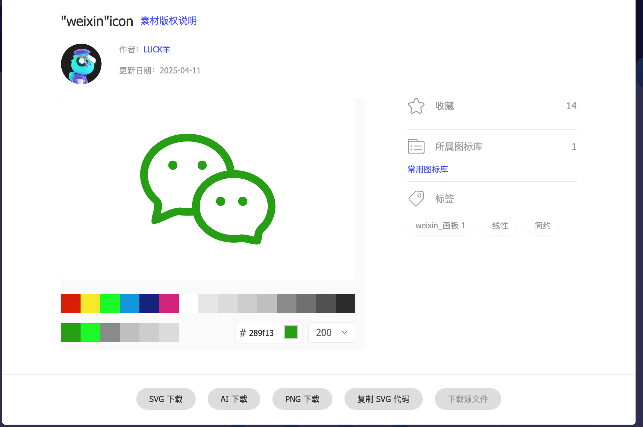The width and height of the screenshot is (643, 427).
Task: Click the green WeChat icon preview
Action: coord(208,189)
